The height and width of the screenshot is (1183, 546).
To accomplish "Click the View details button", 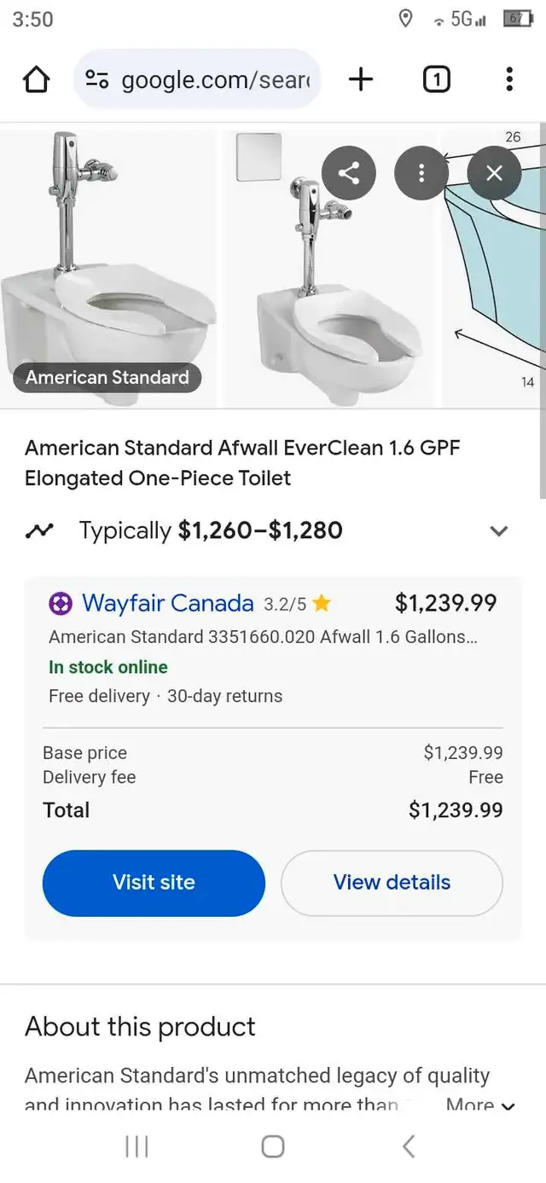I will point(392,883).
